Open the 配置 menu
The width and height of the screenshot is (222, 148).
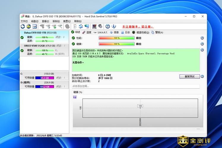pyautogui.click(x=67, y=21)
